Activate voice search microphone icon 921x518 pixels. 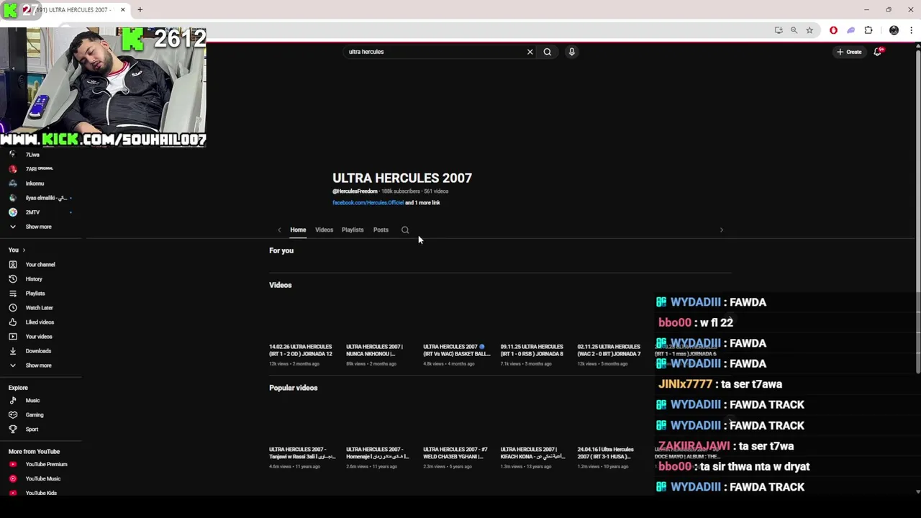571,52
